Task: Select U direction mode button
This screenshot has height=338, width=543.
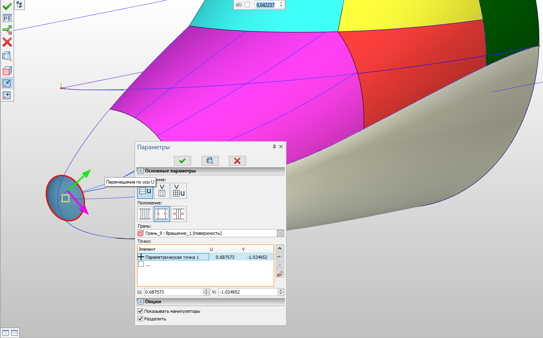Action: click(x=145, y=191)
